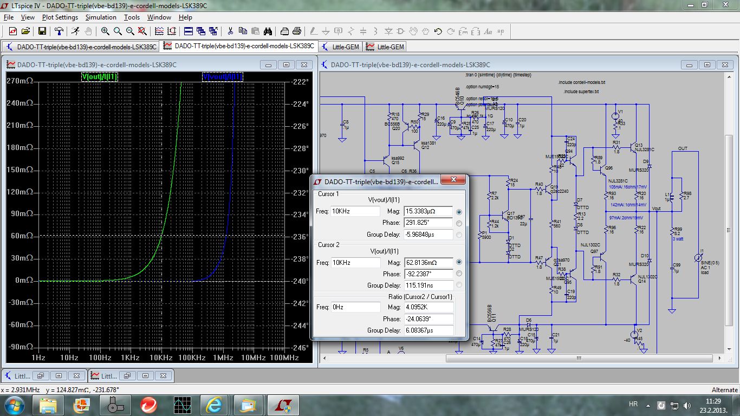Open Print Setup toolbar icon
The width and height of the screenshot is (740, 416).
point(284,31)
